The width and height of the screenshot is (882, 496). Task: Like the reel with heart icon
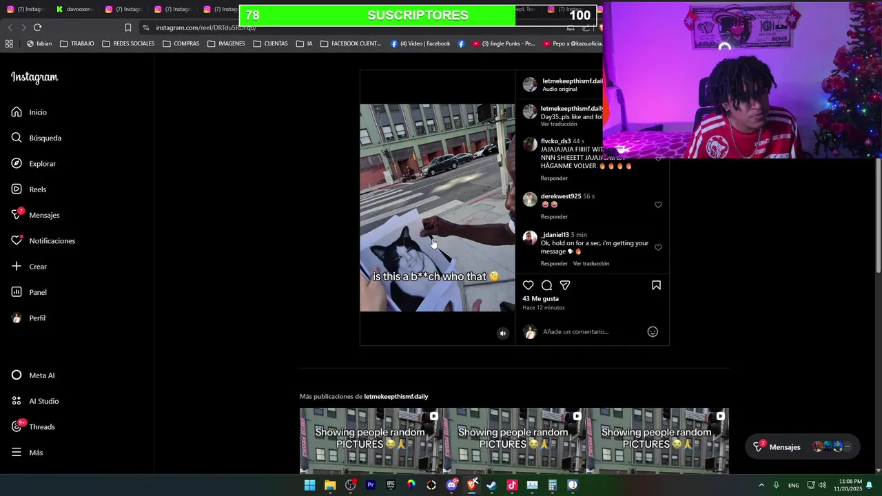[528, 285]
